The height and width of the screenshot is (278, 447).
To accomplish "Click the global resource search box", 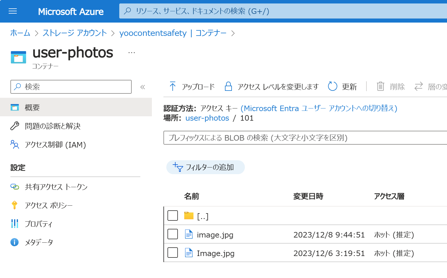I will (x=283, y=11).
